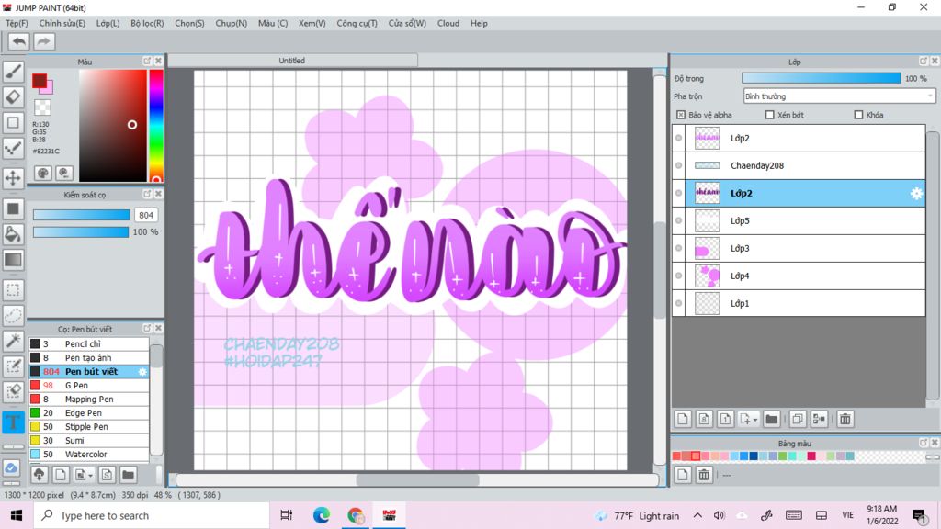Select the Fill rectangle tool

[13, 208]
